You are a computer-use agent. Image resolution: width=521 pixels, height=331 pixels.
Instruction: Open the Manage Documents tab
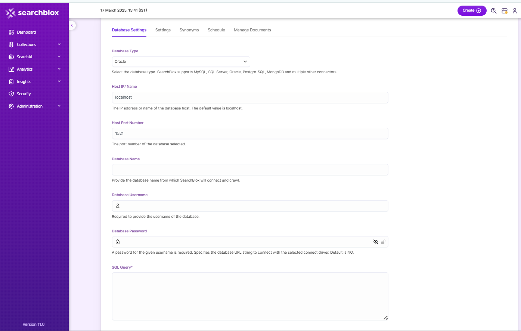point(252,30)
